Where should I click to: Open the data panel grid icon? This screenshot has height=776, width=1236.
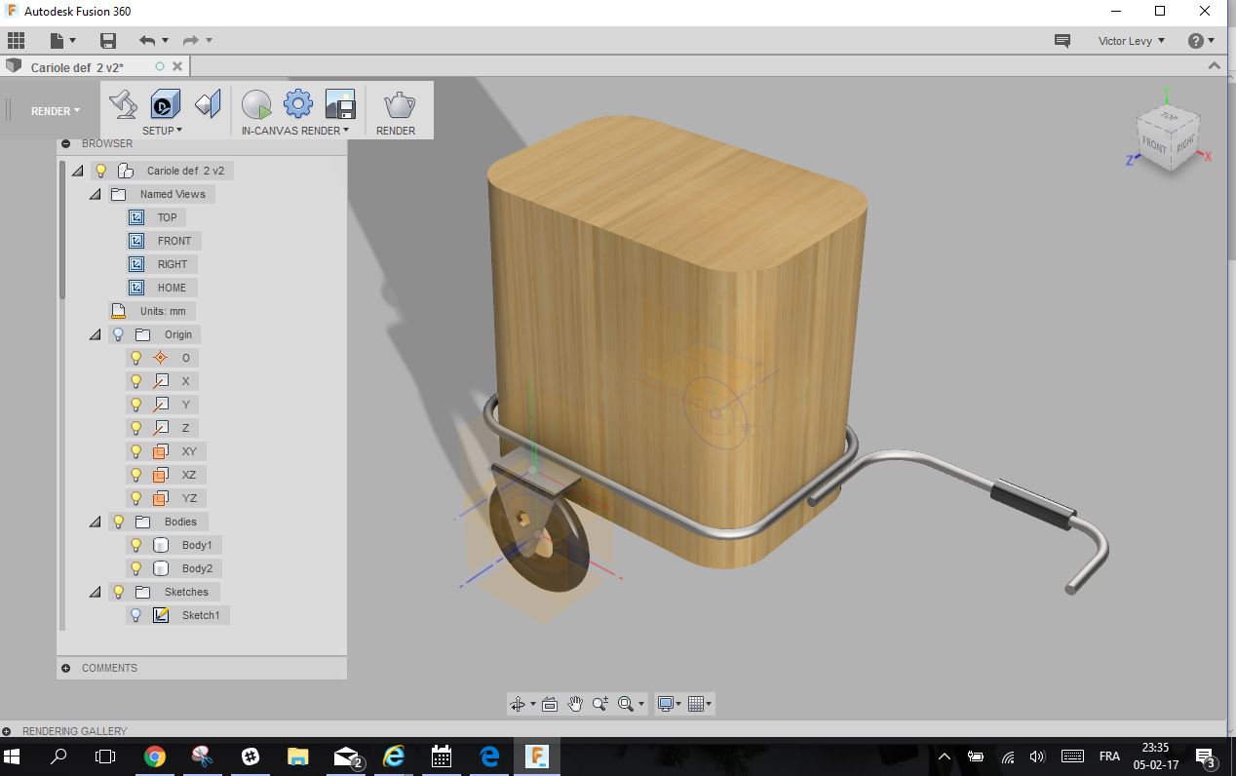click(17, 40)
